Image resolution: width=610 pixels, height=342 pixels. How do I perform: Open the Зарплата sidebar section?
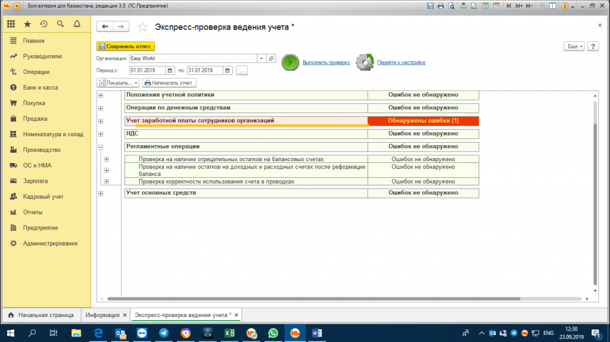[35, 181]
